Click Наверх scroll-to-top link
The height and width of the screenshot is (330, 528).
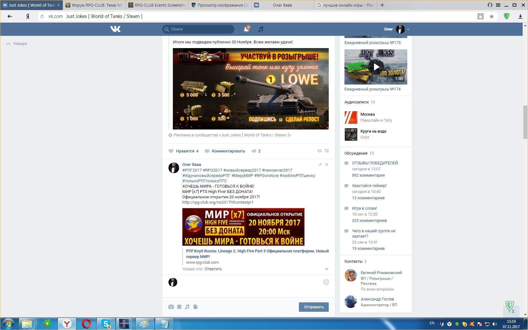tap(17, 44)
